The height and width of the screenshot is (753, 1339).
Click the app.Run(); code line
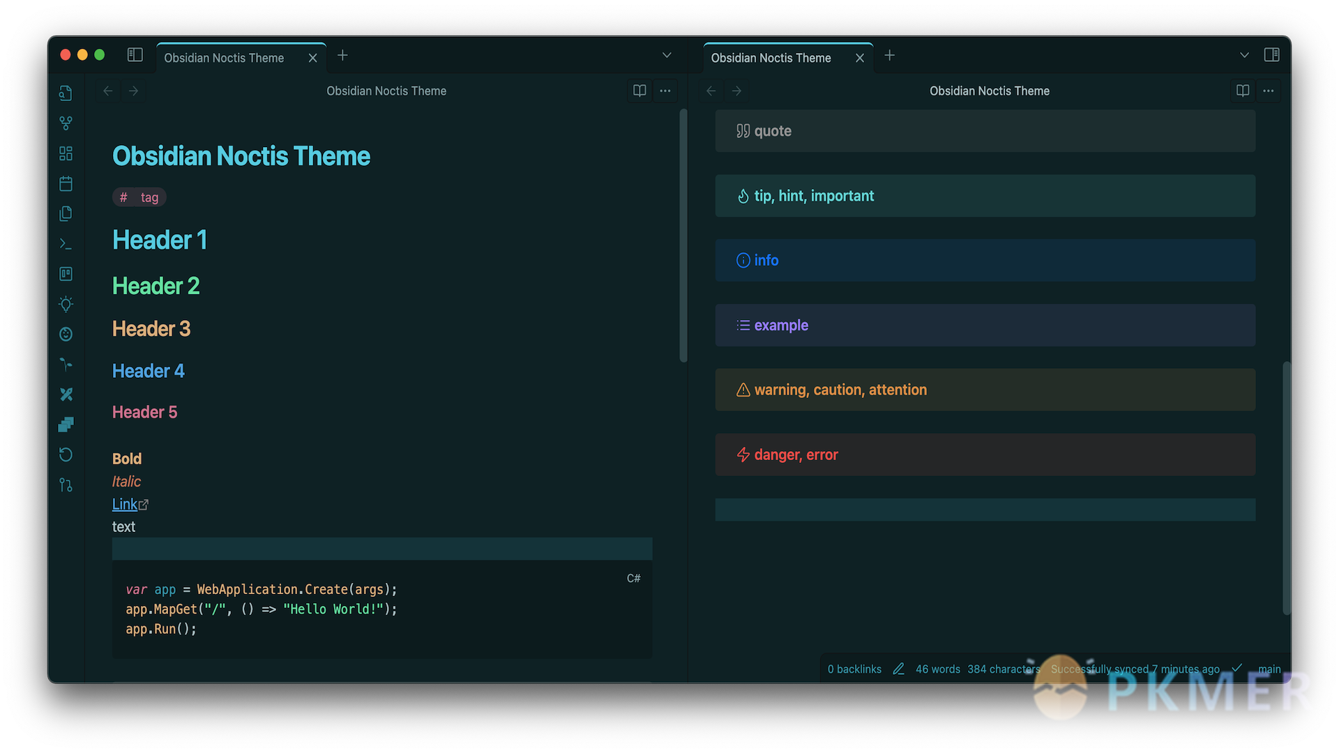161,629
